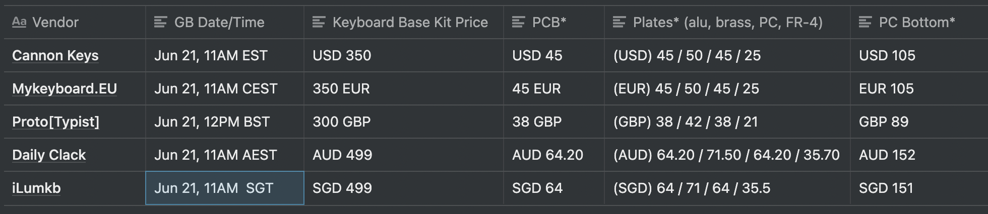Image resolution: width=988 pixels, height=214 pixels.
Task: Click the Proto[Typist] GBP 89 PC Bottom cell
Action: point(917,122)
